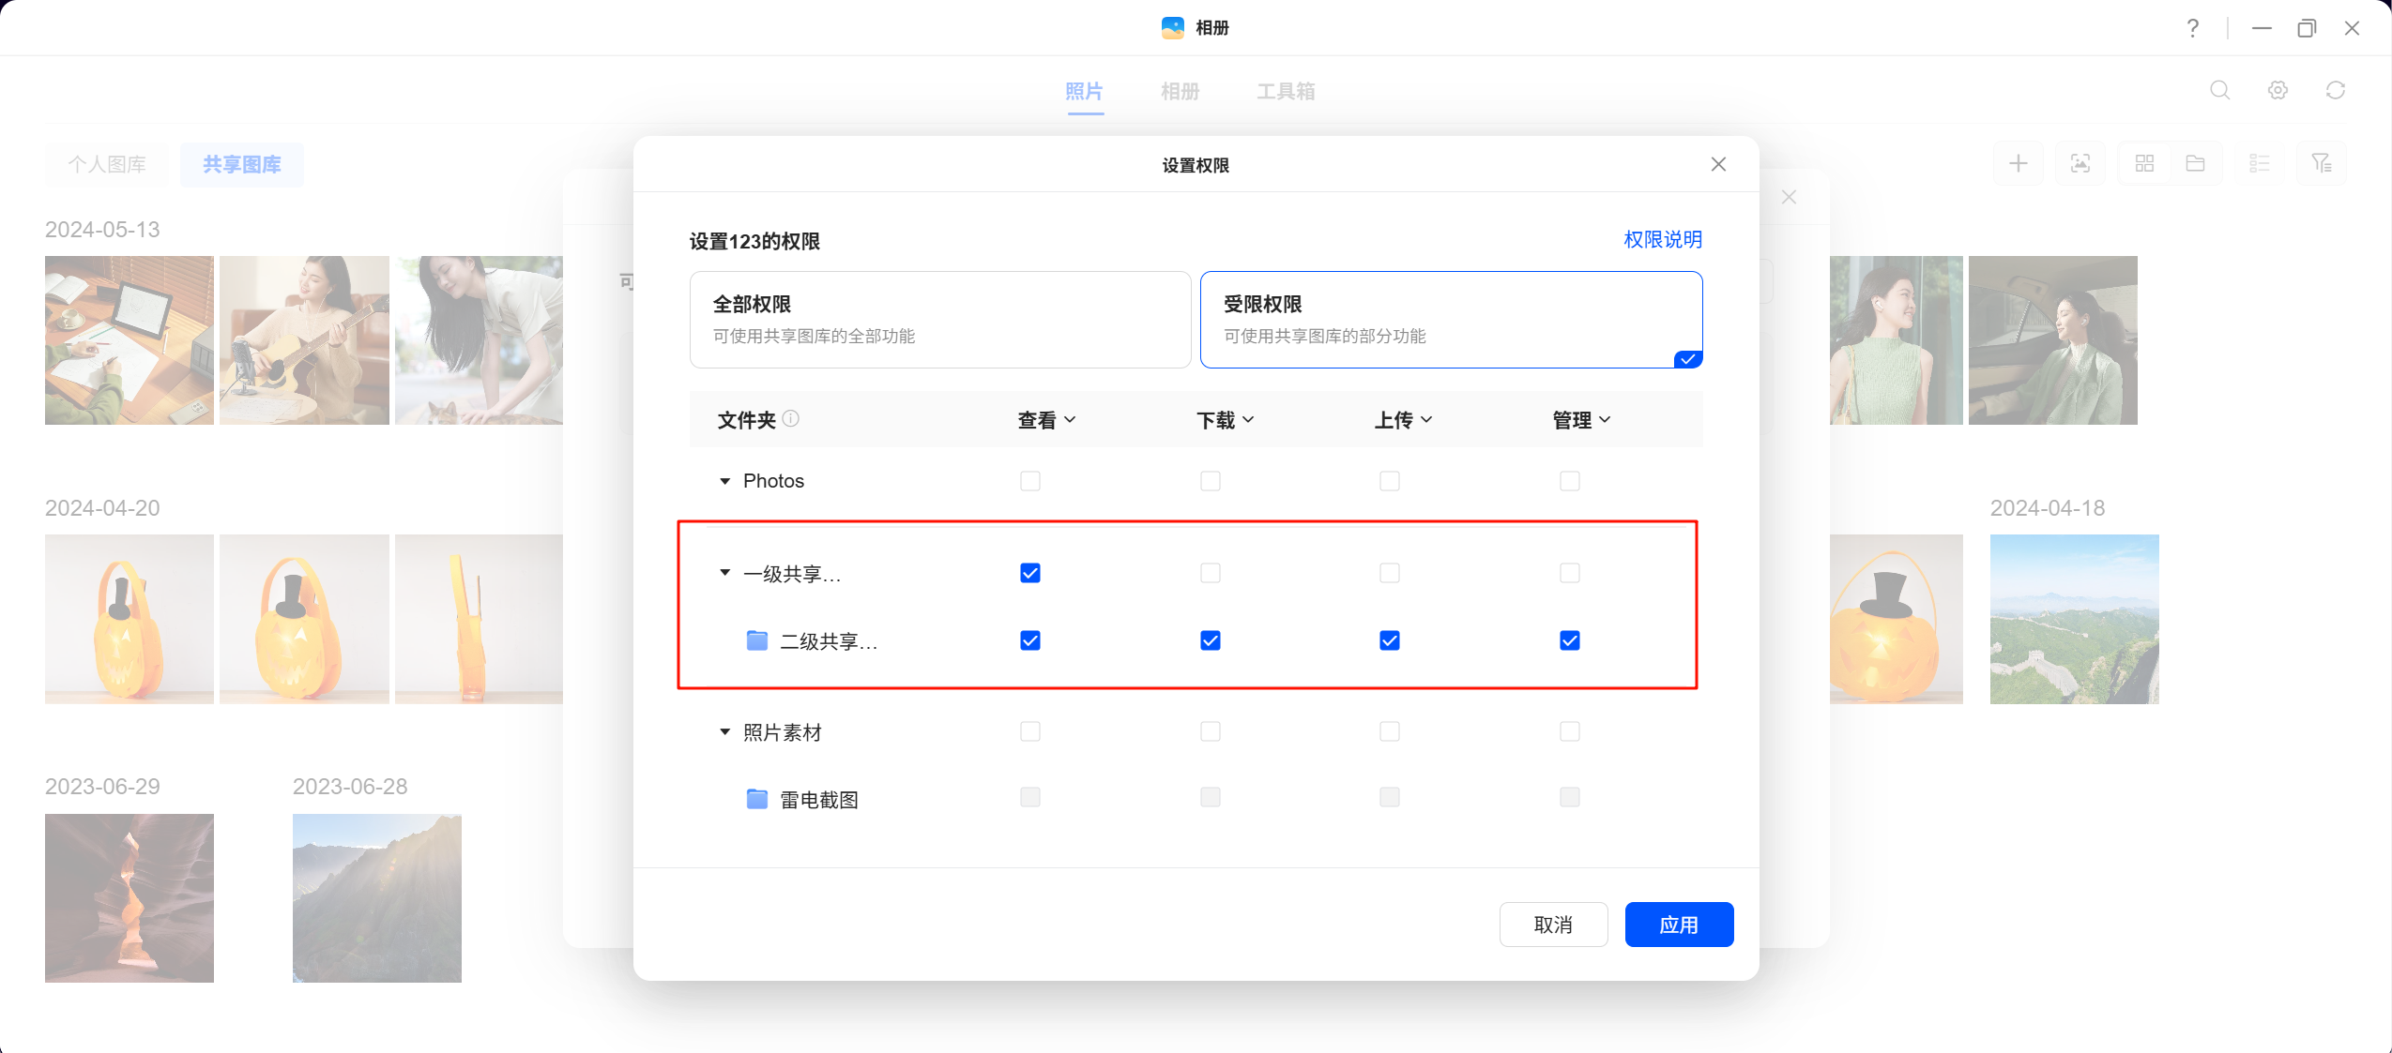Viewport: 2392px width, 1053px height.
Task: Click the search magnifier icon
Action: 2219,90
